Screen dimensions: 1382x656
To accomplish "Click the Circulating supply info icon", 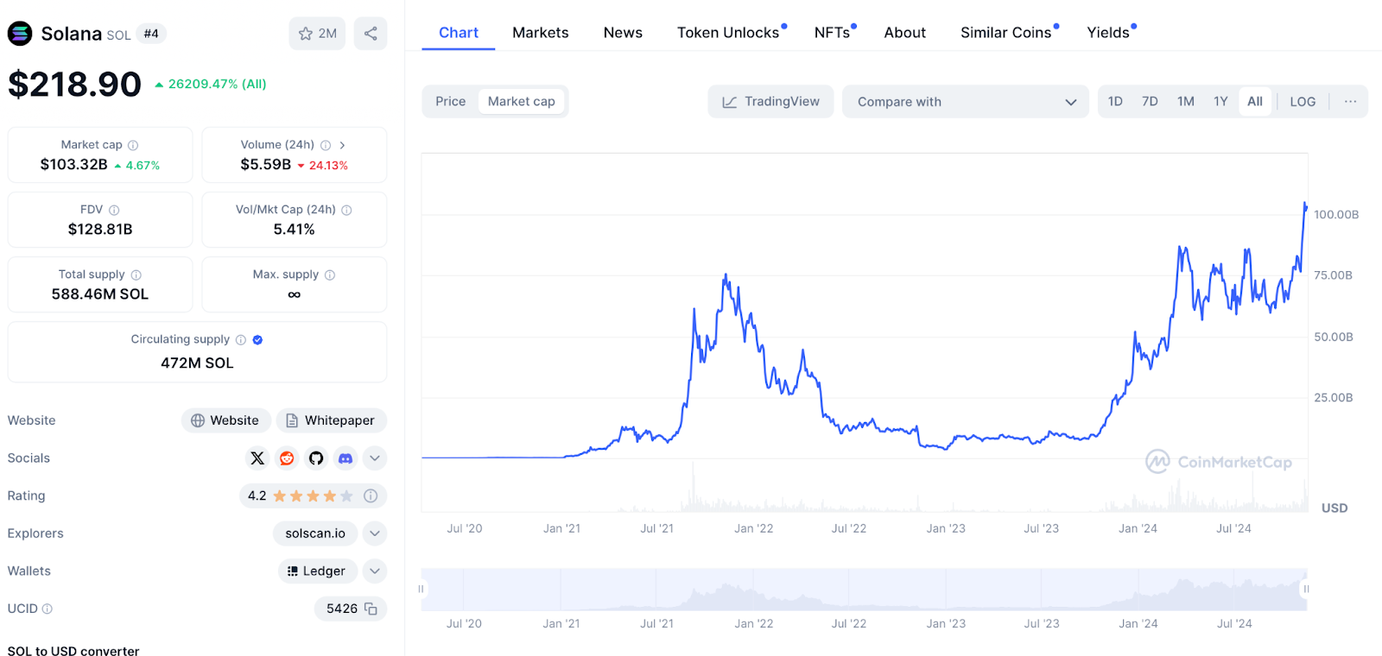I will (x=241, y=339).
